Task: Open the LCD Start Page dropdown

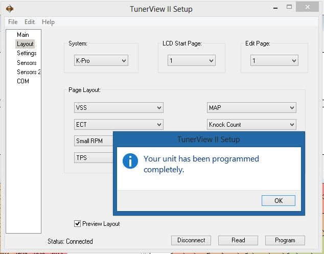Action: 192,60
